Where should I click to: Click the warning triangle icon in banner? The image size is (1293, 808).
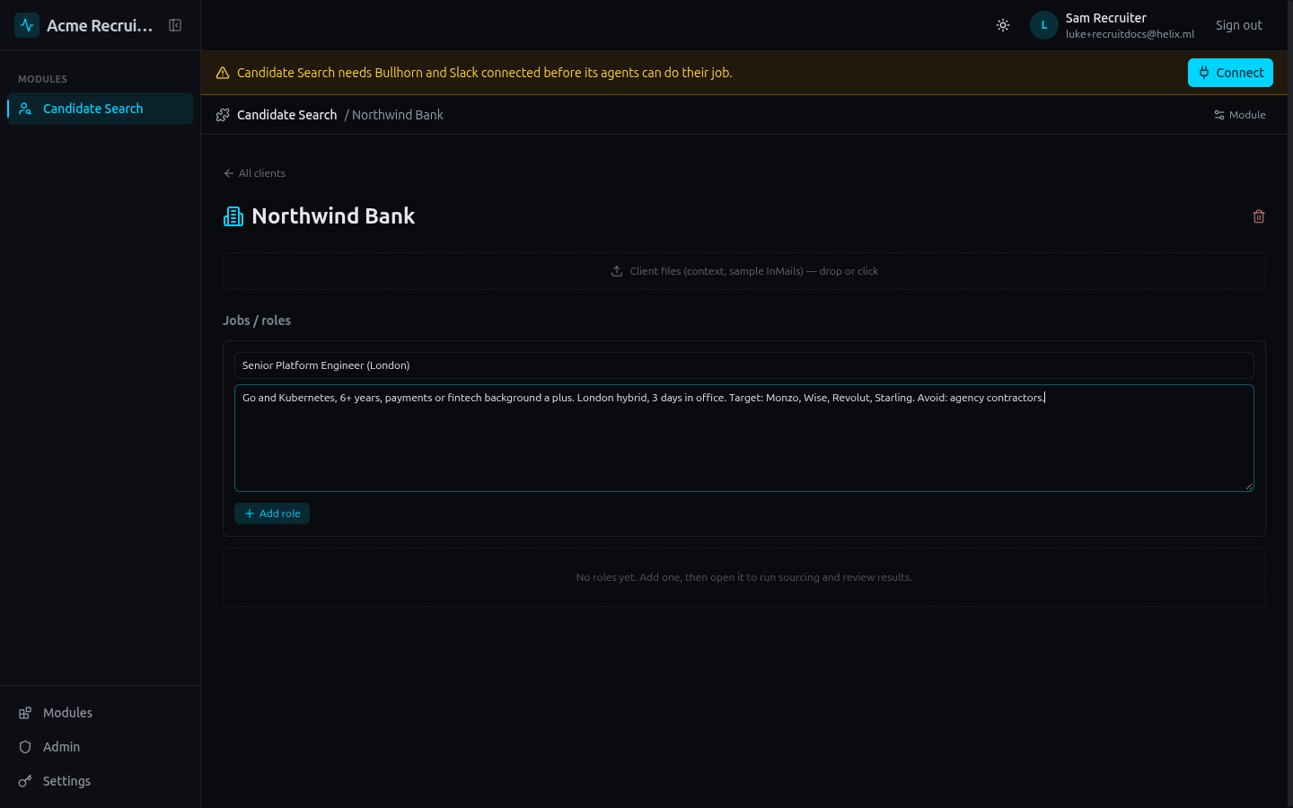(223, 73)
